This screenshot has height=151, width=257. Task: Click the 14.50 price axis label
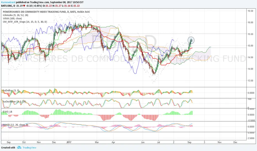(x=250, y=57)
